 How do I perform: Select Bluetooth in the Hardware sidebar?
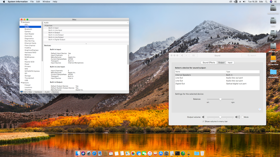tap(28, 29)
